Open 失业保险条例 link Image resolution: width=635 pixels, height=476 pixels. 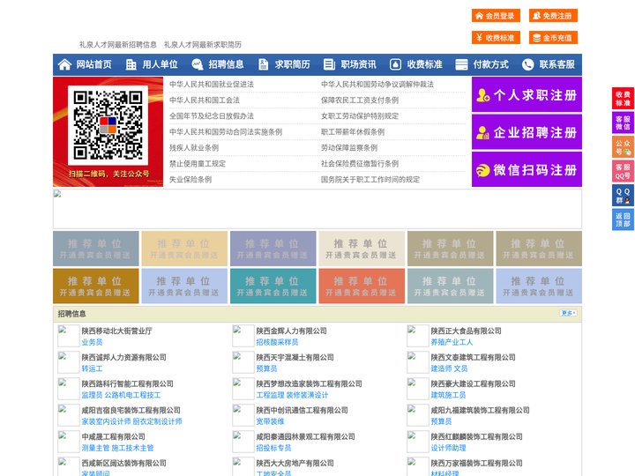190,179
